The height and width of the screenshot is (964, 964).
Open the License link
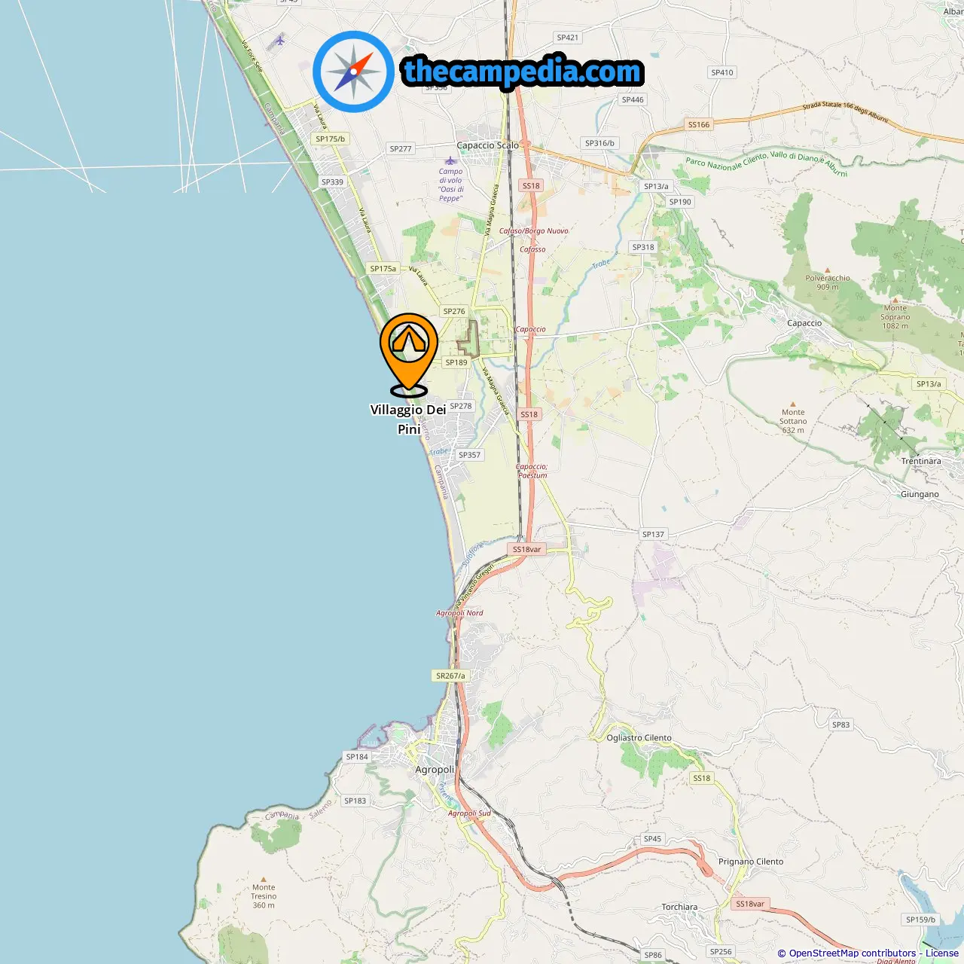coord(942,953)
